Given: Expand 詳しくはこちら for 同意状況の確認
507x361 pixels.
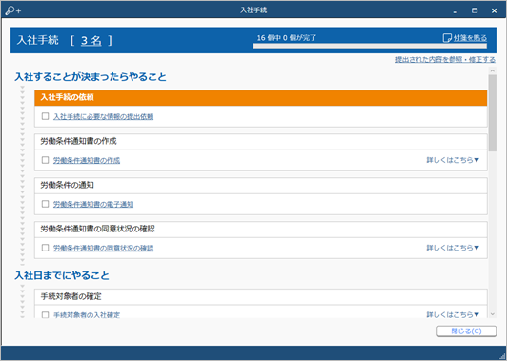Looking at the screenshot, I should coord(453,248).
